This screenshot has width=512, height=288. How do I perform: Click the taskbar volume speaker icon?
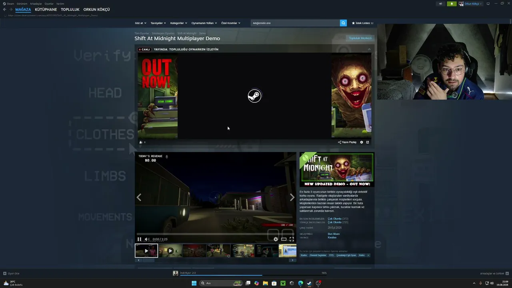click(492, 283)
